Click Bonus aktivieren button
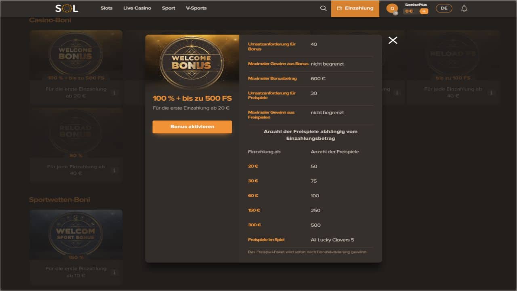Image resolution: width=517 pixels, height=291 pixels. click(x=192, y=127)
